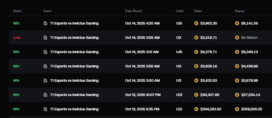Image resolution: width=272 pixels, height=118 pixels.
Task: Click the coin icon next to the $36,307.98 stake
Action: tap(196, 95)
